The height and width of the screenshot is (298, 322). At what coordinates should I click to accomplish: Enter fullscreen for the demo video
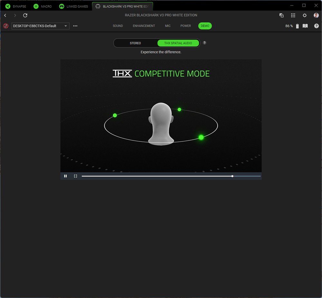(75, 176)
